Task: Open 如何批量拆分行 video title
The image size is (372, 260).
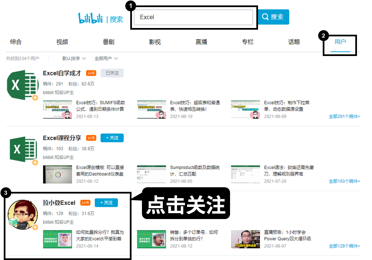Action: (100, 235)
